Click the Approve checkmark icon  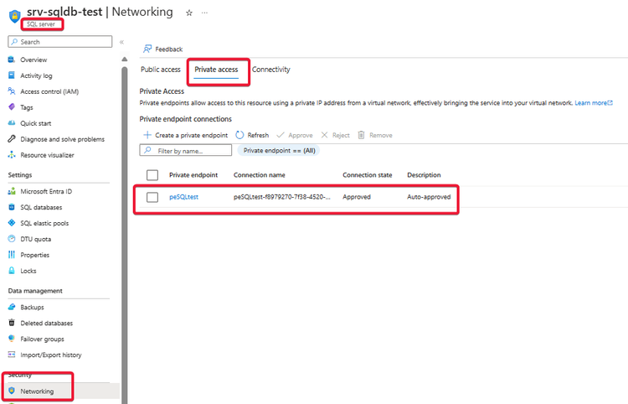point(281,135)
